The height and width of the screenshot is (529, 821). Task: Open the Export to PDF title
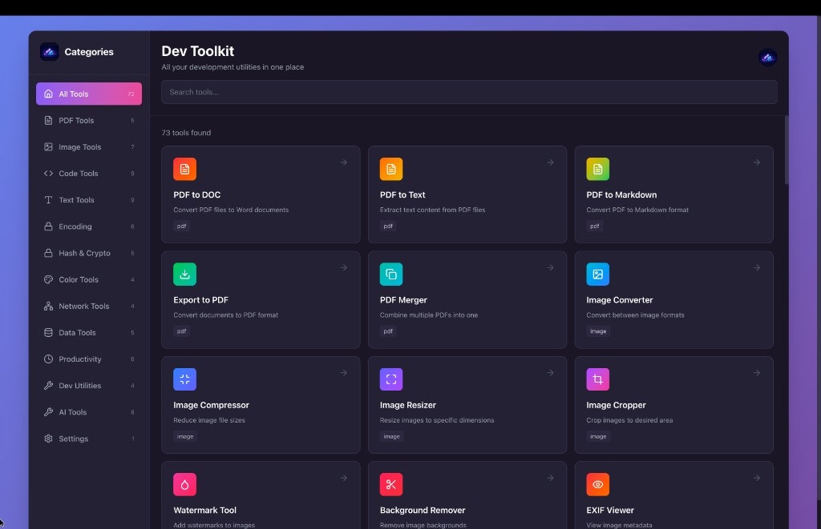(x=200, y=300)
